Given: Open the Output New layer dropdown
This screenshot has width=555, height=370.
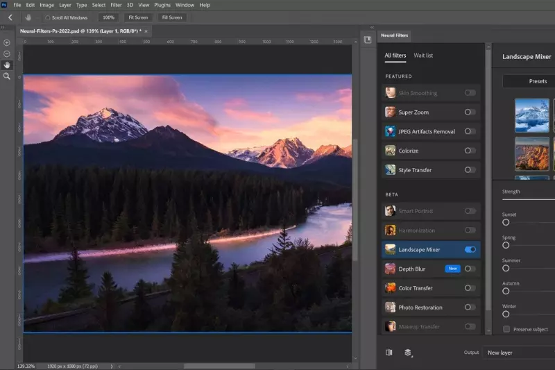Looking at the screenshot, I should pos(518,353).
